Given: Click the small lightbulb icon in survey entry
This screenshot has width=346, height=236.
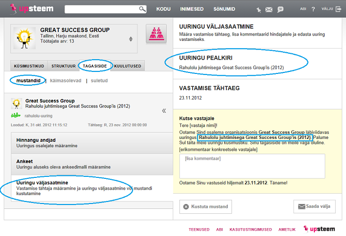Looking at the screenshot, I should (x=16, y=103).
